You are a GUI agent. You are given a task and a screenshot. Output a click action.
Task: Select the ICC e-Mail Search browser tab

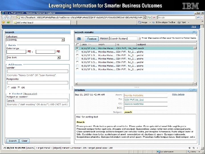click(42, 23)
